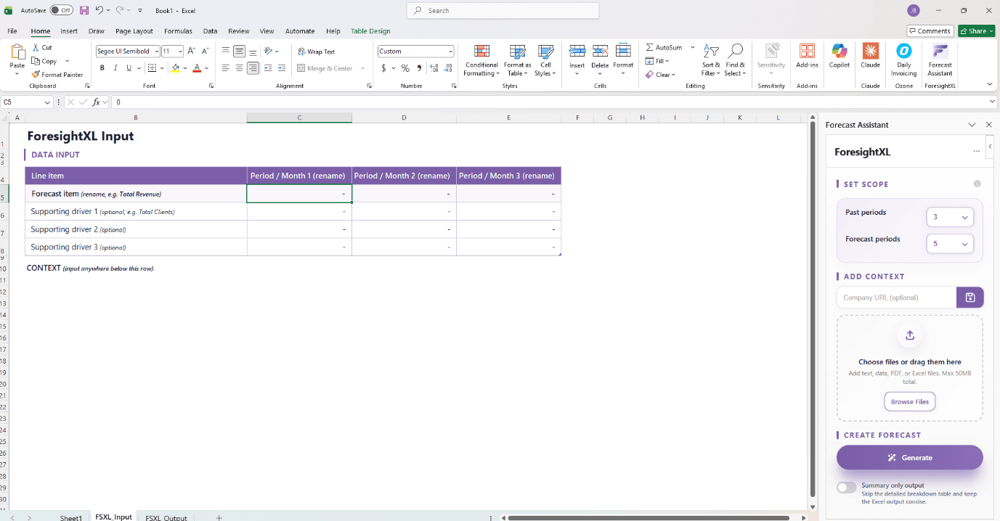Screen dimensions: 1000x521
Task: Change Forecast periods from 5
Action: (x=950, y=244)
